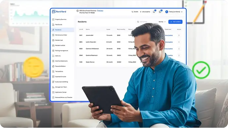Image resolution: width=228 pixels, height=128 pixels.
Task: Click the Transactions sidebar icon
Action: coord(53,71)
